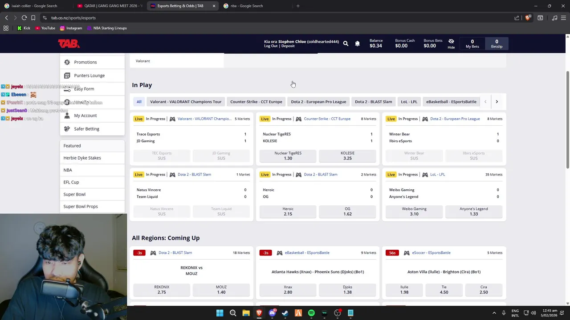
Task: Open NBA Starting Lineups bookmark
Action: coord(107,28)
